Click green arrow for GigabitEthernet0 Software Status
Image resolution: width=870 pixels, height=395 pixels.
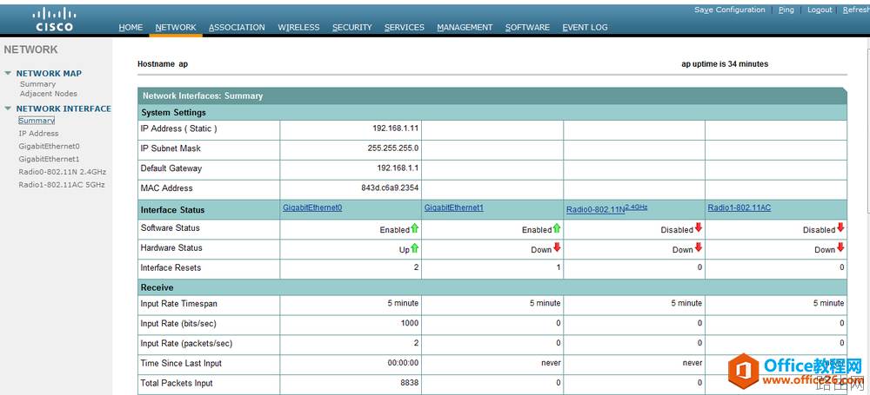[x=414, y=228]
